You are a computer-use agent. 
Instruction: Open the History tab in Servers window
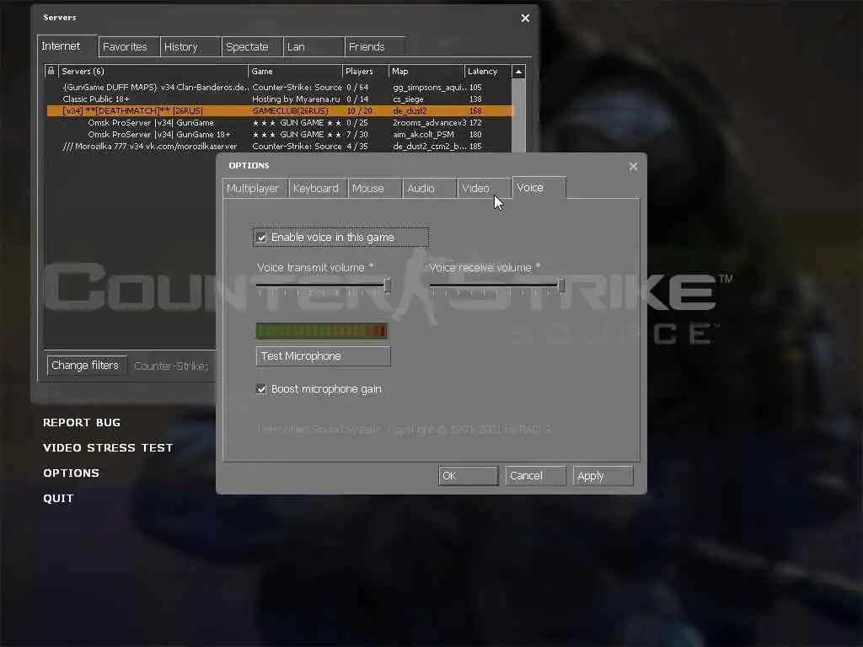[190, 47]
